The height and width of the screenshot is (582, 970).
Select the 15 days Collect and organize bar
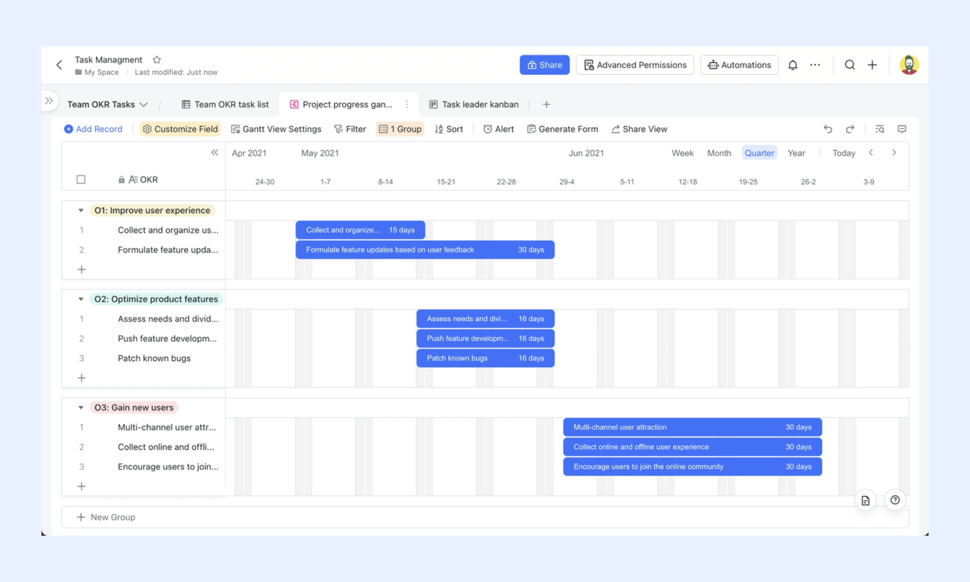(360, 230)
